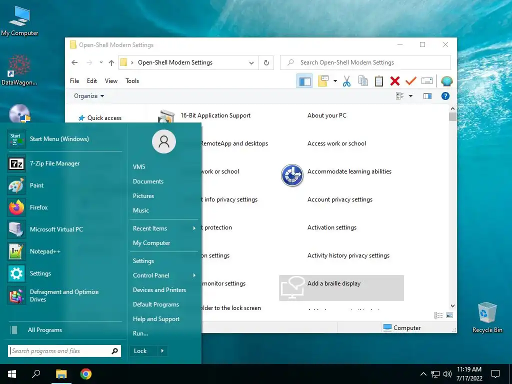
Task: Click the change view icon
Action: pyautogui.click(x=399, y=96)
